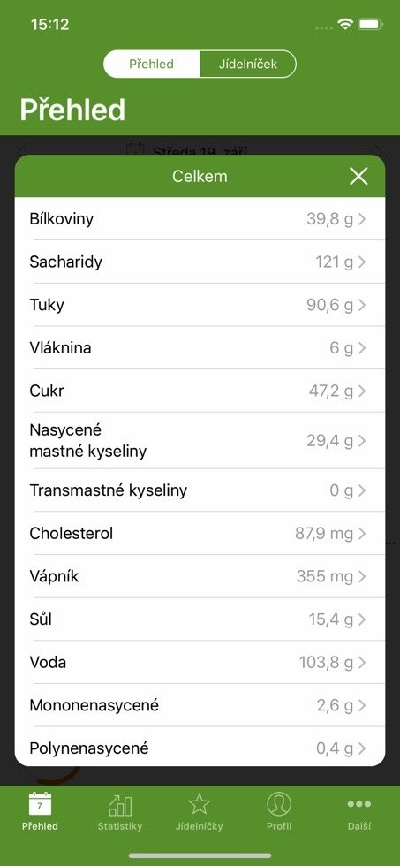Open the Další three-dots menu
The height and width of the screenshot is (866, 400).
click(359, 804)
